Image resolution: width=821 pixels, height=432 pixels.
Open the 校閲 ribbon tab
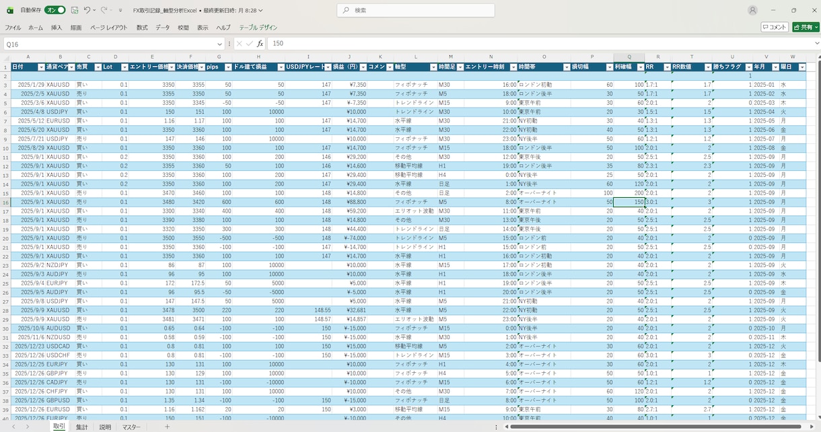click(183, 28)
